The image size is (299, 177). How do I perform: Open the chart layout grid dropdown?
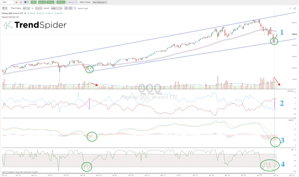[27, 2]
